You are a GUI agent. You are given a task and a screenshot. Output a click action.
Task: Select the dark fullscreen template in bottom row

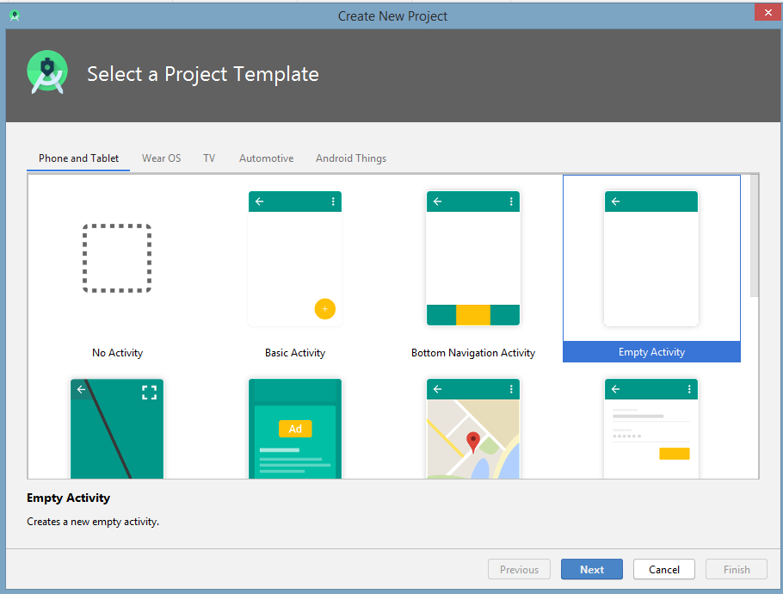point(117,429)
